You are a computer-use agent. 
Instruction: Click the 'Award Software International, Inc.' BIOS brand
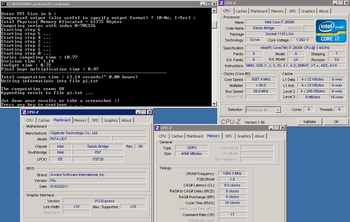[98, 175]
